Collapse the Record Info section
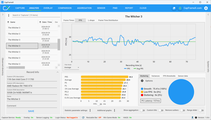Screen dimensions: 211x120 (x=58, y=72)
